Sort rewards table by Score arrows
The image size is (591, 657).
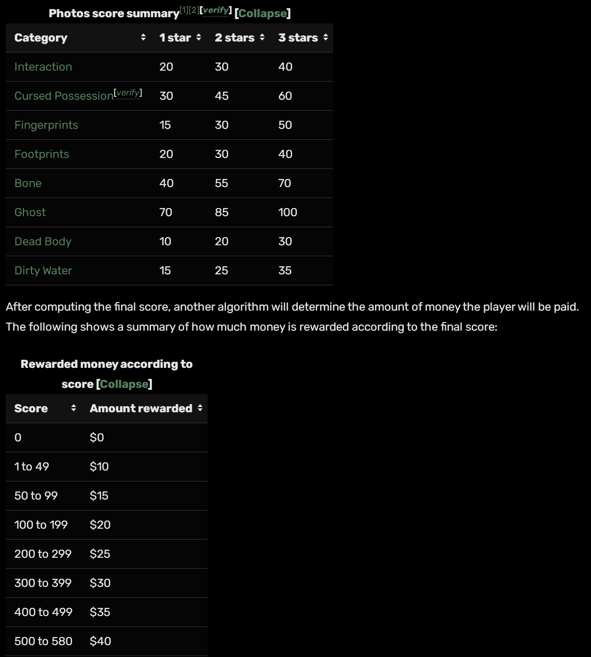click(74, 408)
